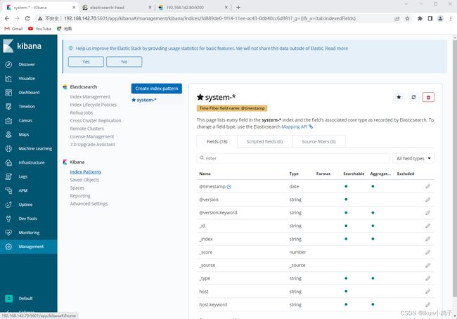The image size is (457, 319).
Task: Open Spaces settings
Action: click(x=77, y=188)
